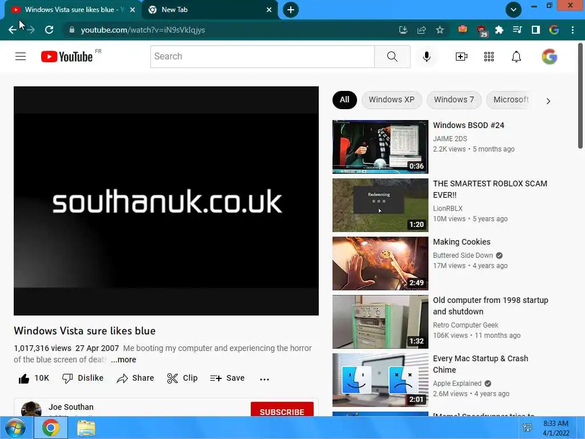
Task: Click the extension icon with 29 badge
Action: point(482,31)
